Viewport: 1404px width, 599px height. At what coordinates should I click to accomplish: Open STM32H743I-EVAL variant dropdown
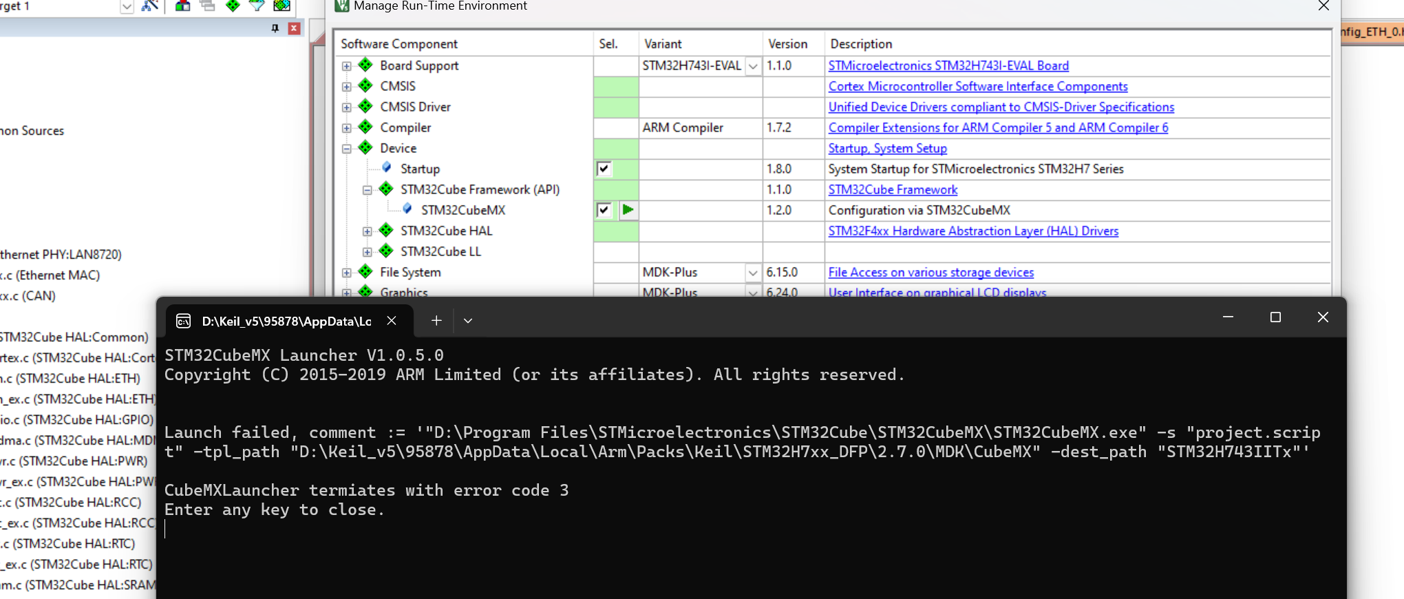point(753,66)
